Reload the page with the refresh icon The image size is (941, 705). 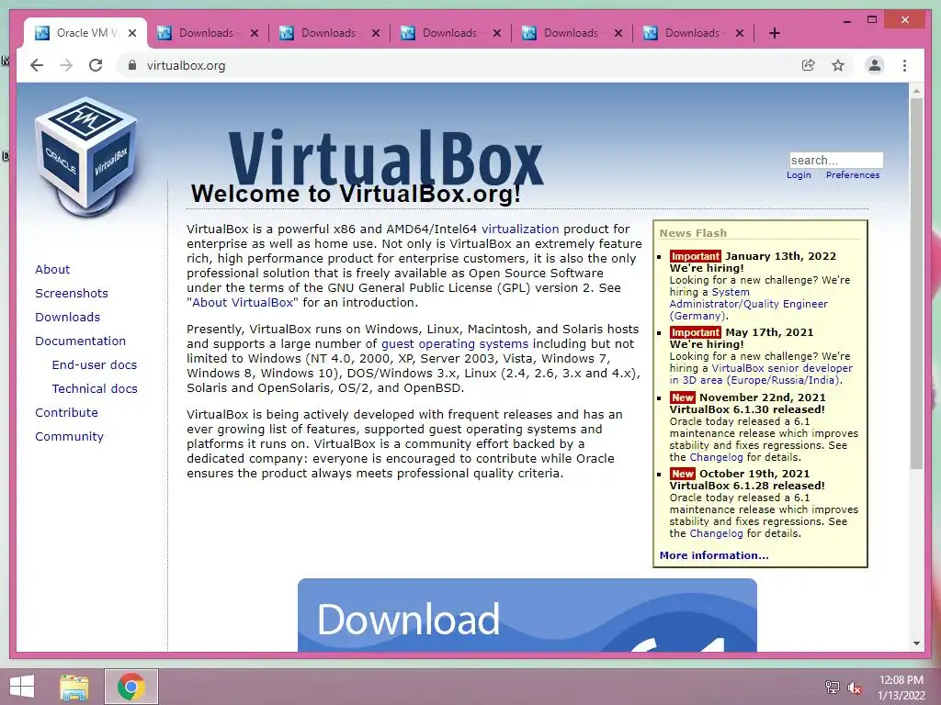pyautogui.click(x=96, y=65)
